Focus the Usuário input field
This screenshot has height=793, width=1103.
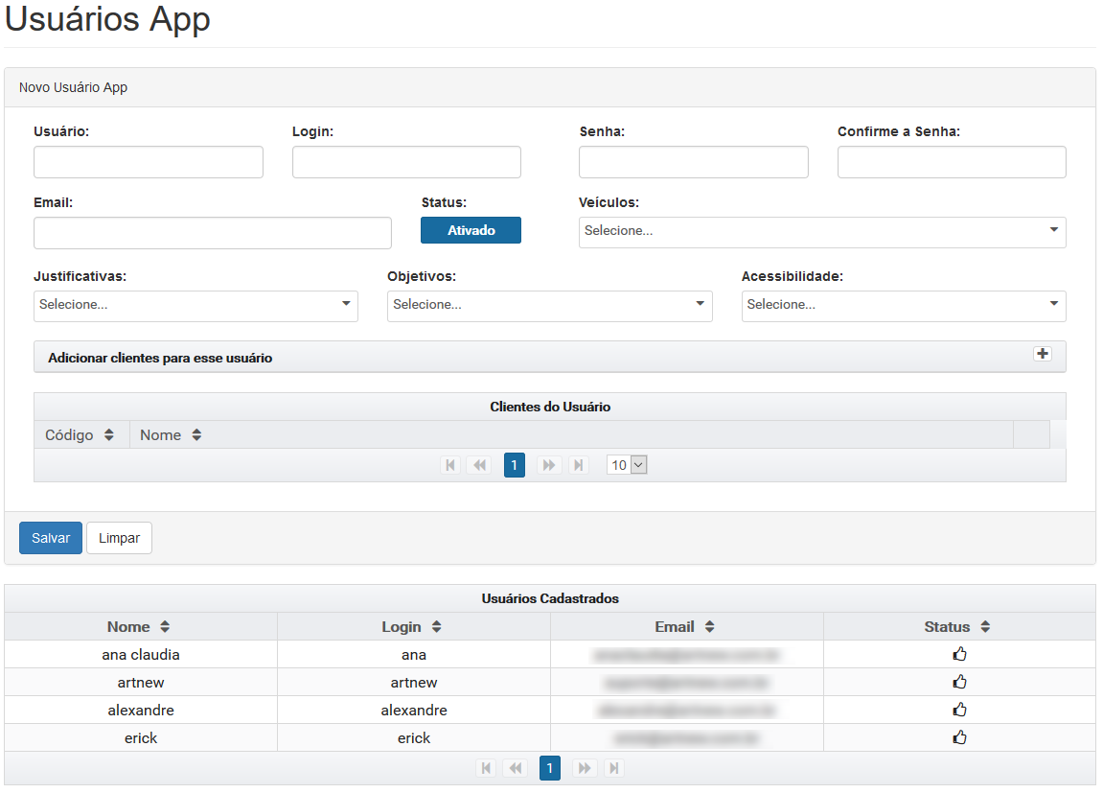(x=149, y=162)
